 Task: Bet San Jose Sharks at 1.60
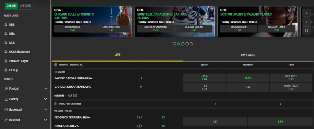194,29
